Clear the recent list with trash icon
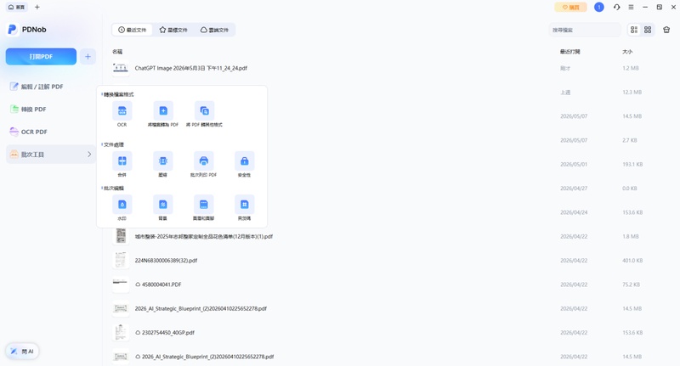Screen dimensions: 680x366 point(666,30)
